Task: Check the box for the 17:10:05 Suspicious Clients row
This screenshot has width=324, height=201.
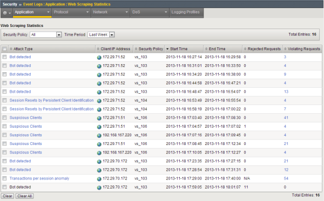Action: pos(4,153)
